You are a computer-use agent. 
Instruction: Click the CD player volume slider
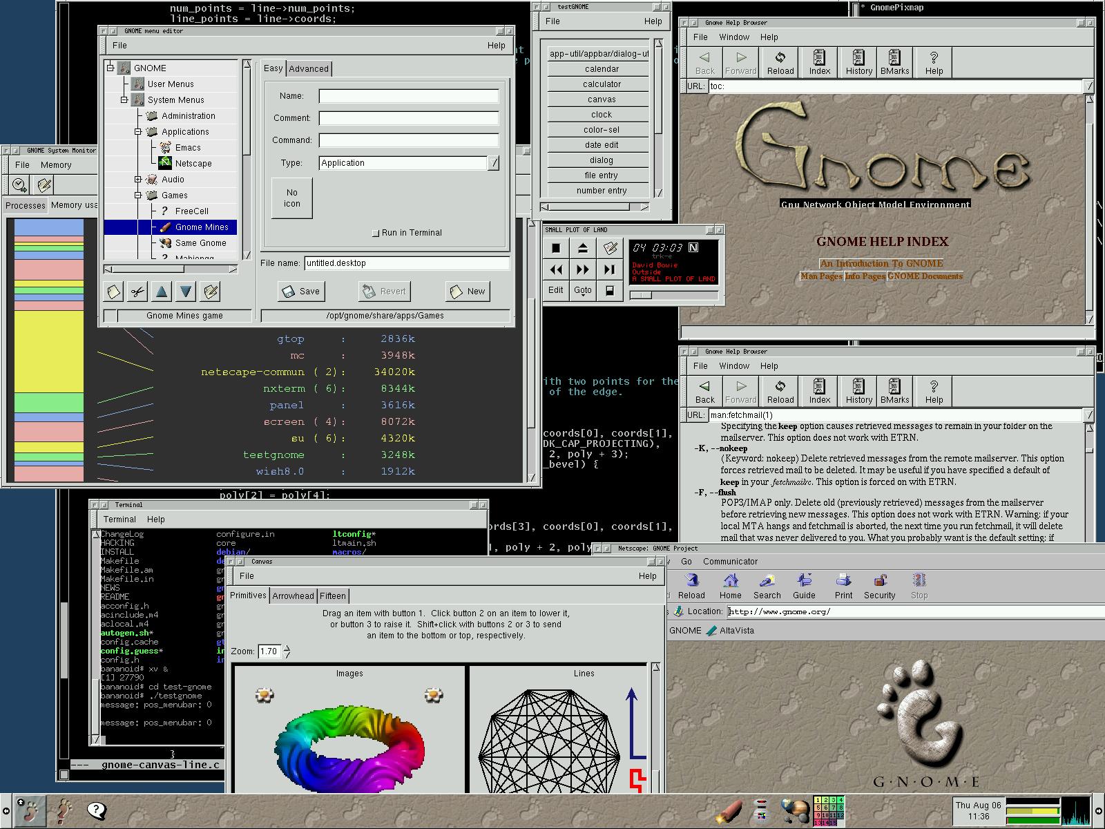point(673,295)
